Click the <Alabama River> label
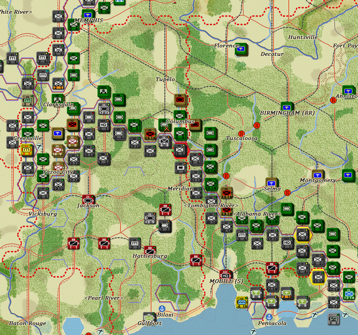358x335 pixels. click(257, 214)
